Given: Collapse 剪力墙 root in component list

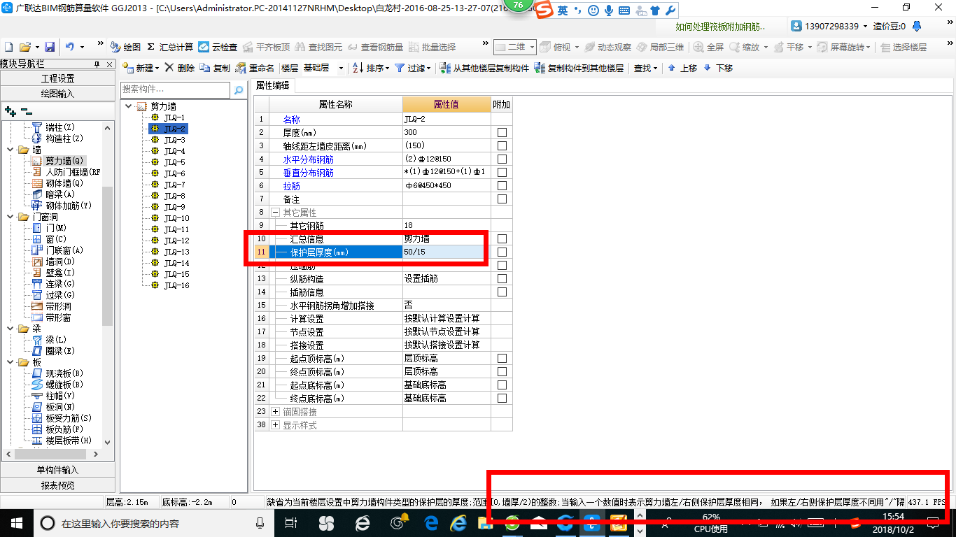Looking at the screenshot, I should pos(128,106).
